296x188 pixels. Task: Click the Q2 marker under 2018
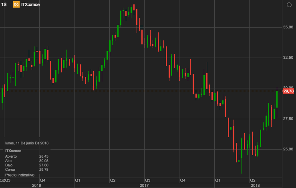point(252,180)
